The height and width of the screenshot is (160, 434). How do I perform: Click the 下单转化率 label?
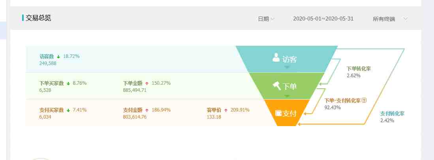pos(359,69)
